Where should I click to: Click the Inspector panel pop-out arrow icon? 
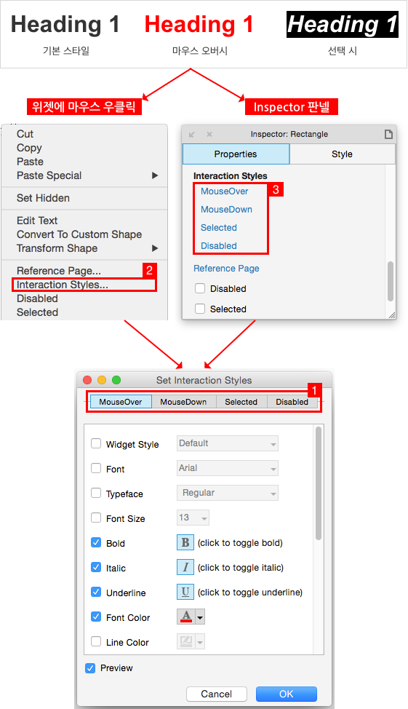(x=192, y=134)
